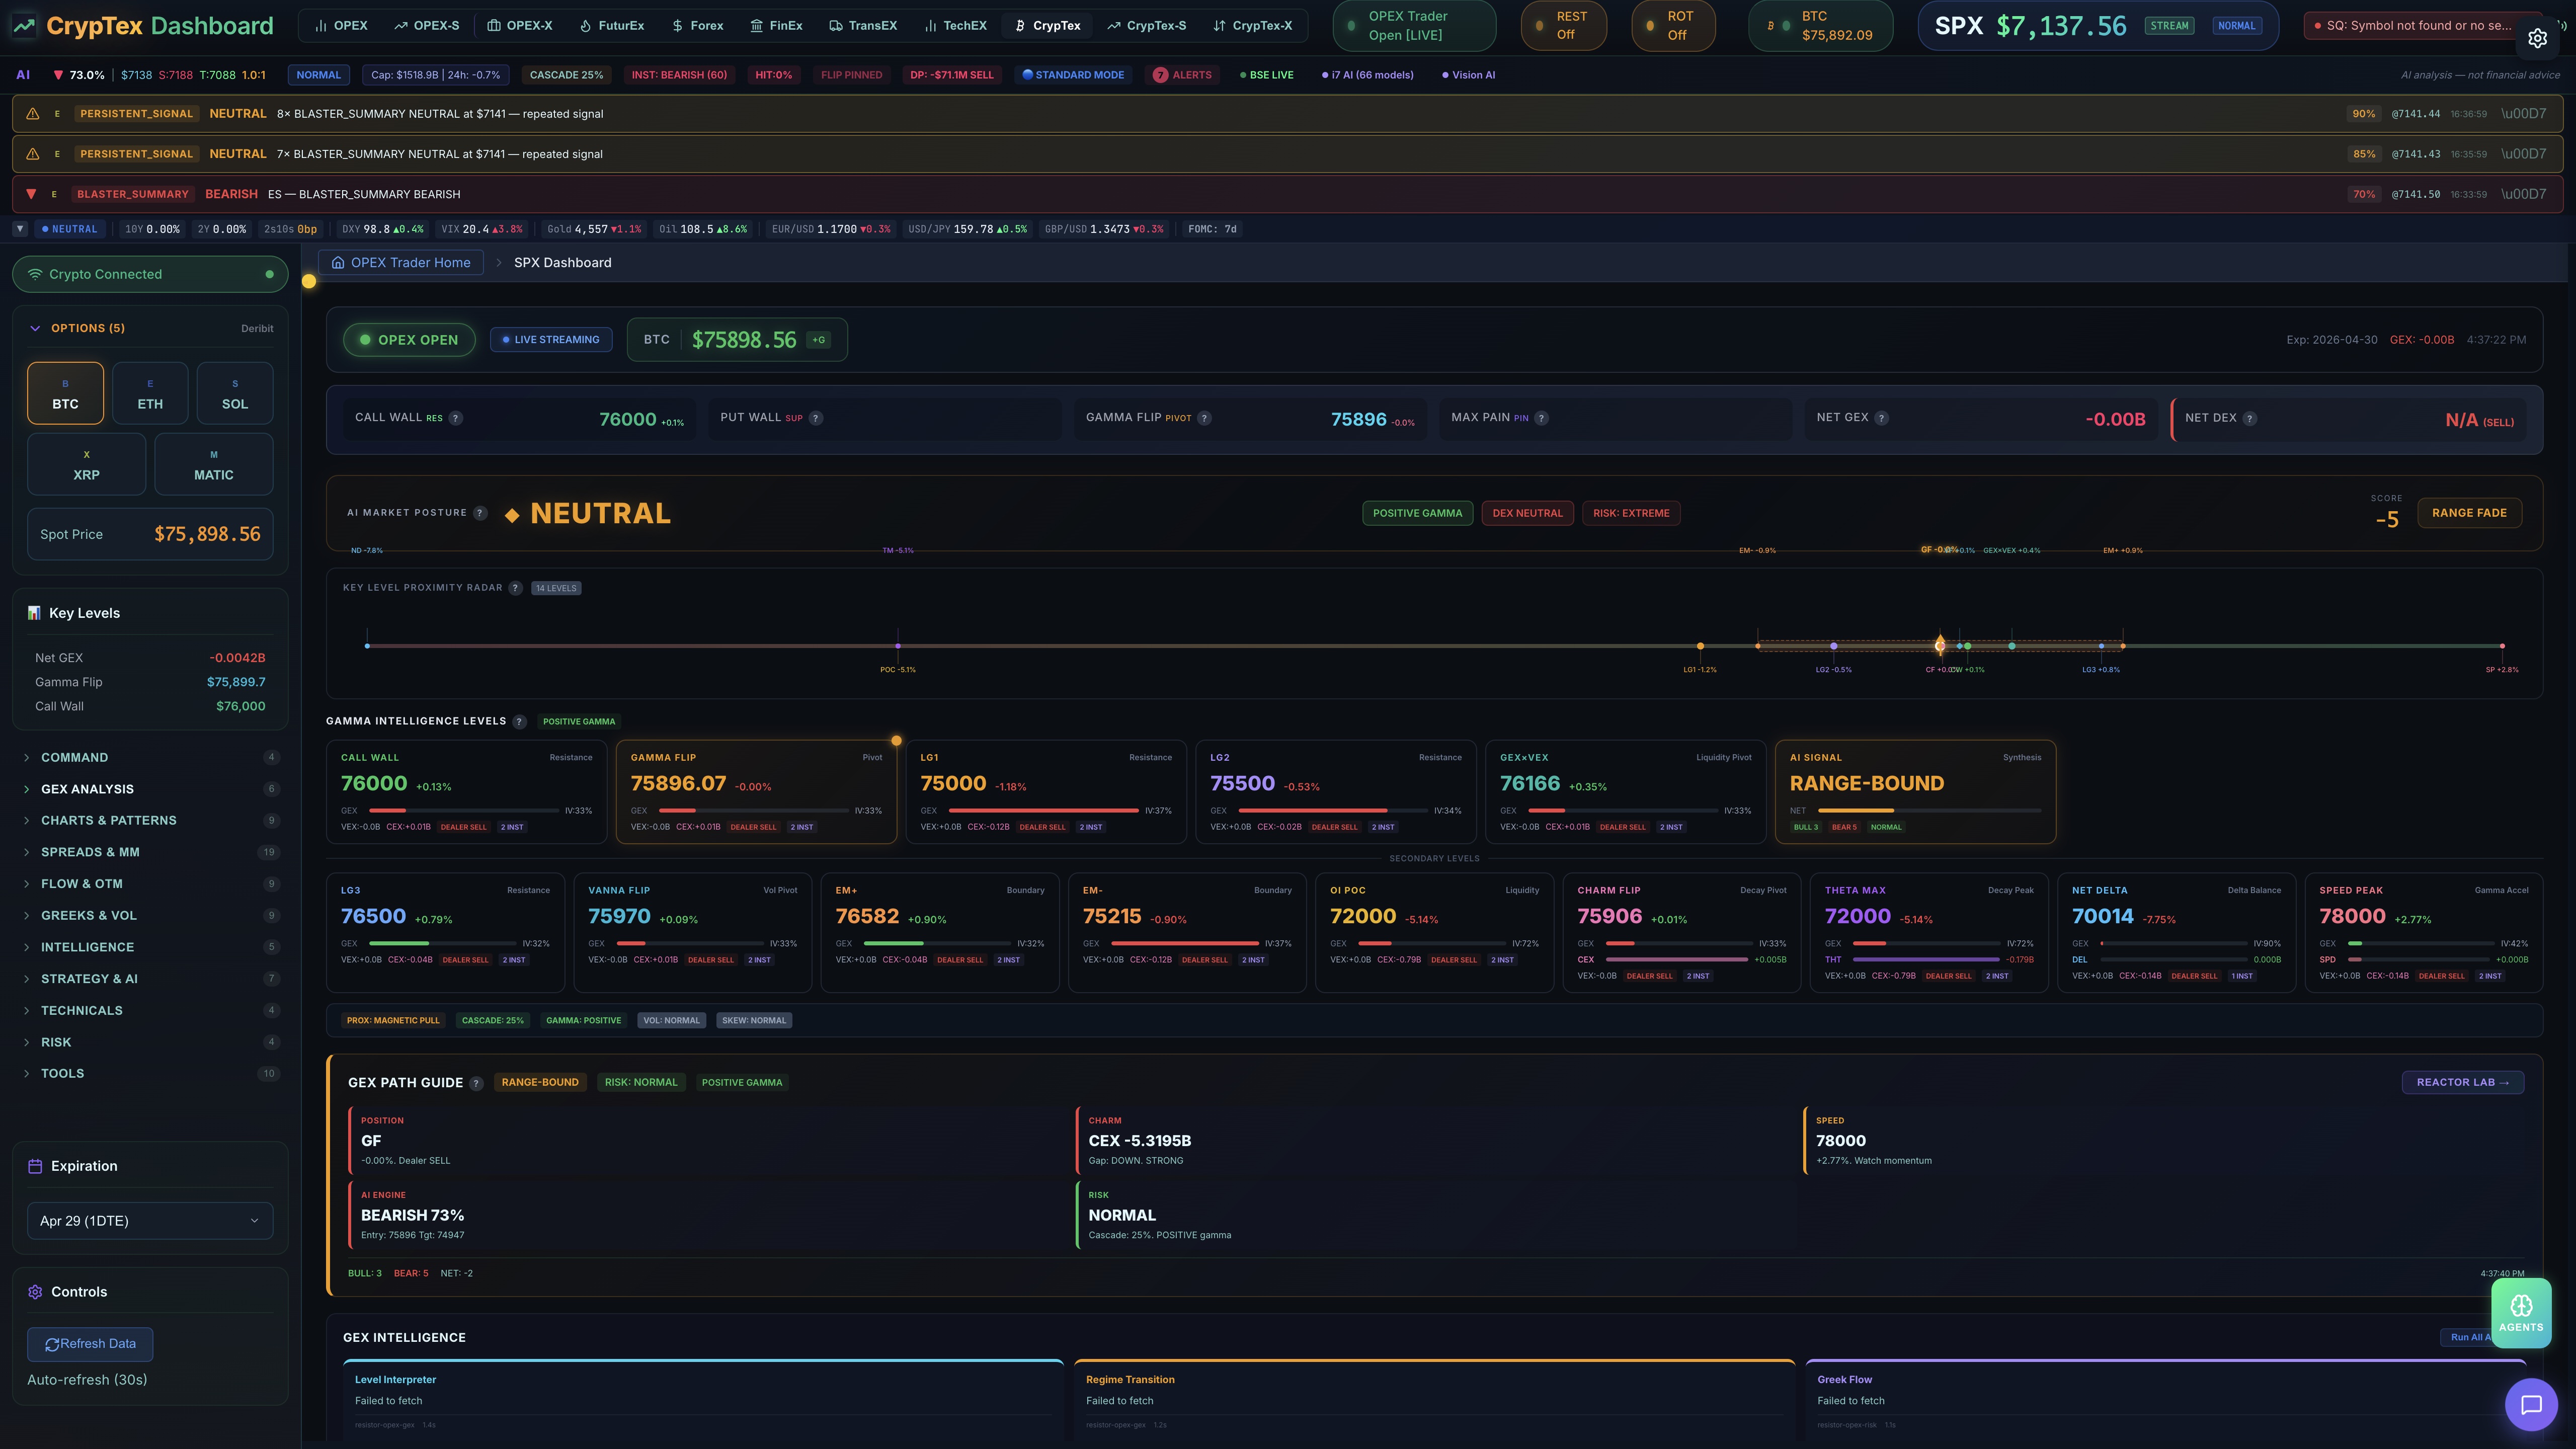Expand the GEX ANALYSIS sidebar group

[150, 789]
